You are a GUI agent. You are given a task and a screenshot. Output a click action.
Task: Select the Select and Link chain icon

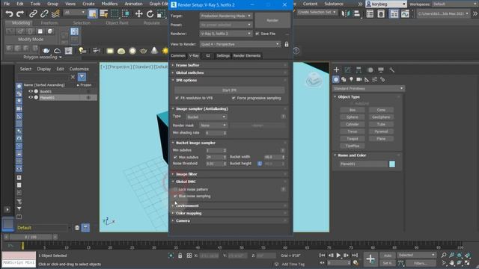click(33, 13)
